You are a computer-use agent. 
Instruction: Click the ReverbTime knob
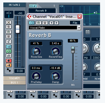[x=55, y=51]
